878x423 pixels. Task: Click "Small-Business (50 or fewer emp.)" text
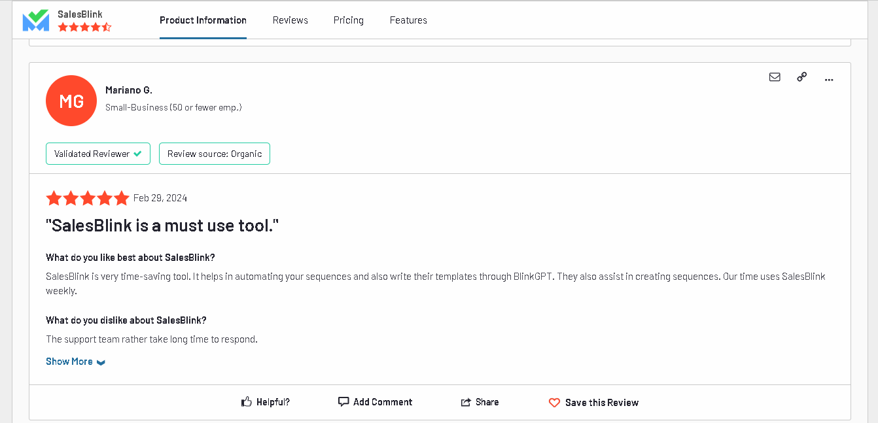tap(173, 107)
